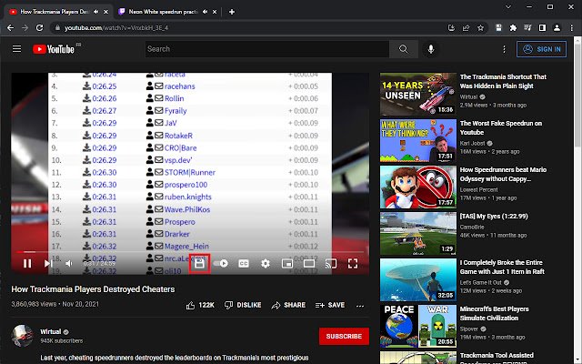Open more actions ellipsis under video
This screenshot has height=364, width=582.
pyautogui.click(x=360, y=306)
